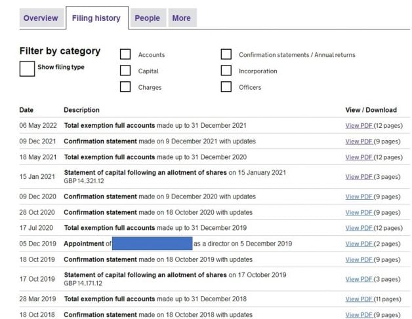Switch to the Overview tab
Viewport: 412px width, 319px height.
[41, 18]
